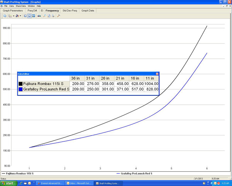The width and height of the screenshot is (232, 186).
Task: Switch to the Graph Parameters tab
Action: tap(13, 11)
